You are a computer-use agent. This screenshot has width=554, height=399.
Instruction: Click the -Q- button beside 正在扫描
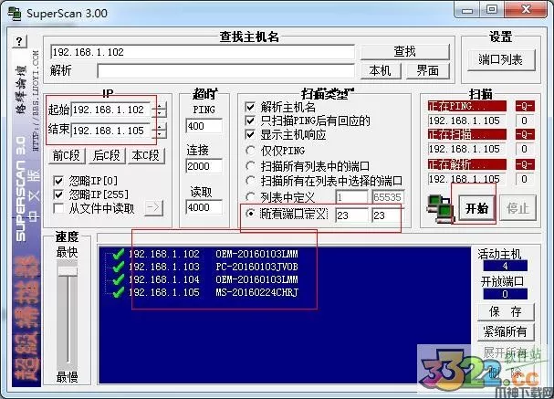tap(524, 134)
